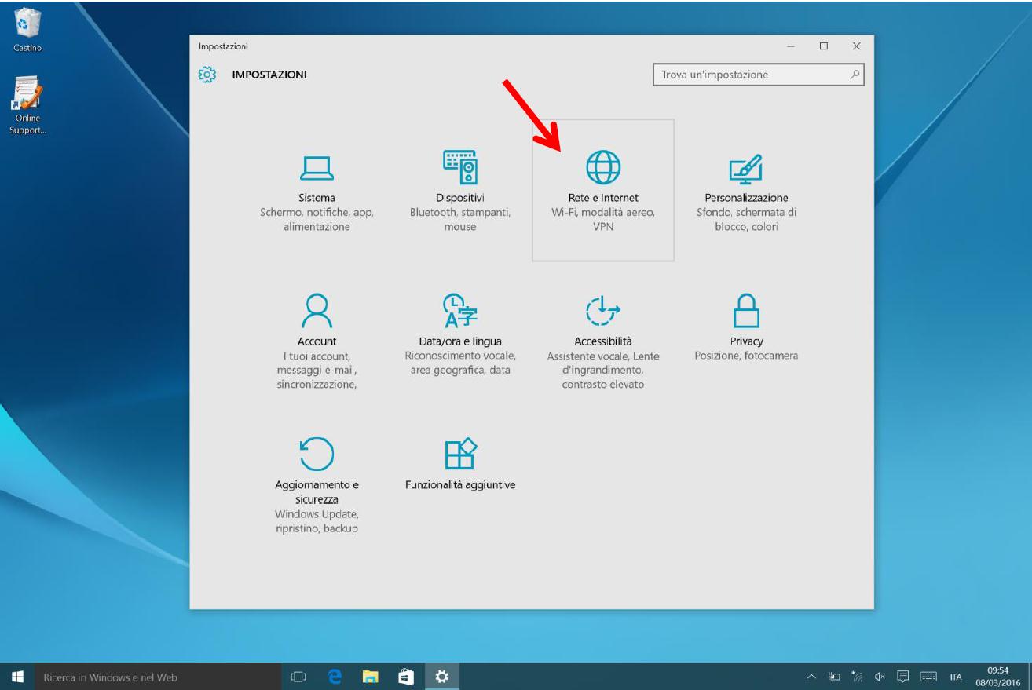Open Task View from the taskbar
Screen dimensions: 1032x690
click(298, 677)
